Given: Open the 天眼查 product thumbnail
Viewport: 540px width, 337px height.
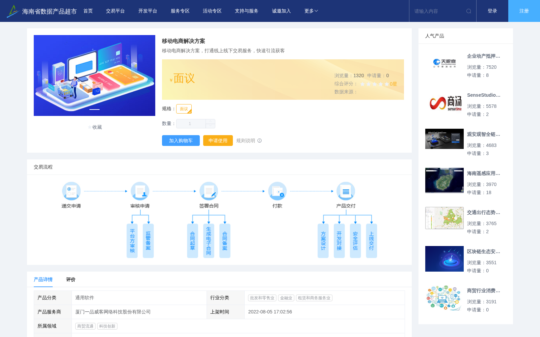Looking at the screenshot, I should [x=444, y=63].
